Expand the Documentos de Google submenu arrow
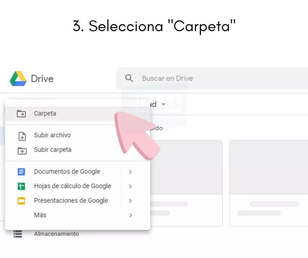 pyautogui.click(x=130, y=171)
